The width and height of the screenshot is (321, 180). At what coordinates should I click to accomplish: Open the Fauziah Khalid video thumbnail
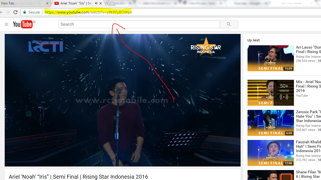[x=271, y=153]
